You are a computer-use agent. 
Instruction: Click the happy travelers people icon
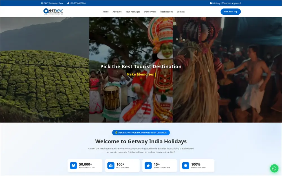[x=73, y=166]
